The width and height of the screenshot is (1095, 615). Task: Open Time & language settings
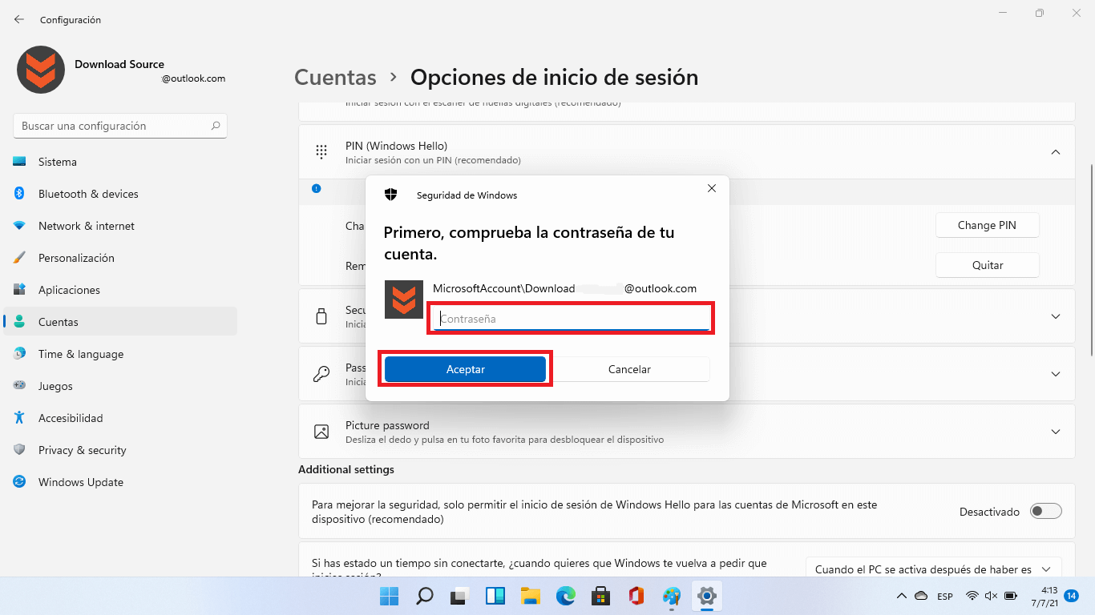click(x=120, y=354)
